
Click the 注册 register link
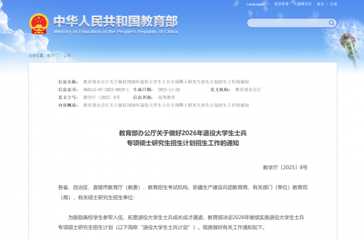333,4
